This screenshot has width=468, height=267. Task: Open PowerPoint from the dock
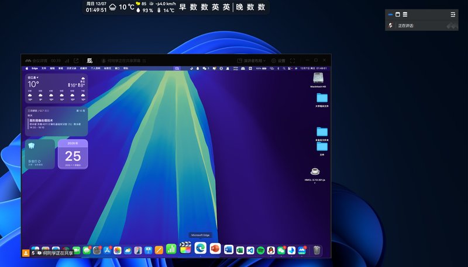(x=215, y=249)
